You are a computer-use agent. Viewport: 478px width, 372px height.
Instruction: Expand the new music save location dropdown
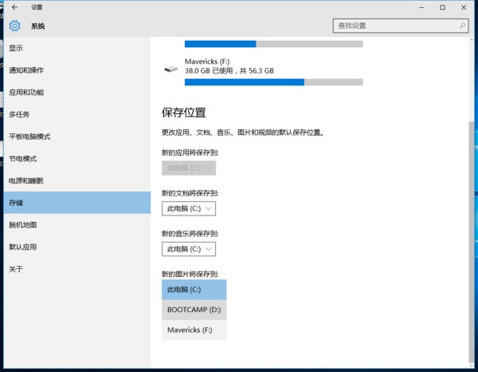click(x=189, y=249)
